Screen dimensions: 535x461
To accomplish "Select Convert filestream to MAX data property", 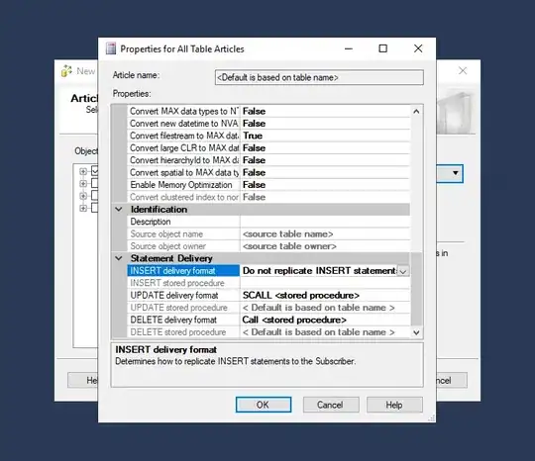I will click(x=183, y=136).
